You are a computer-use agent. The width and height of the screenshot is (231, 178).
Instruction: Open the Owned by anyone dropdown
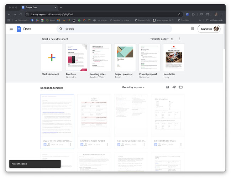[x=133, y=87]
